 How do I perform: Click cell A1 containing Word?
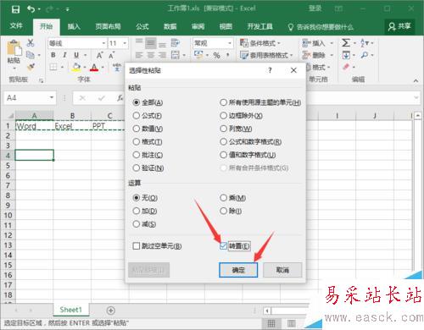pyautogui.click(x=34, y=126)
